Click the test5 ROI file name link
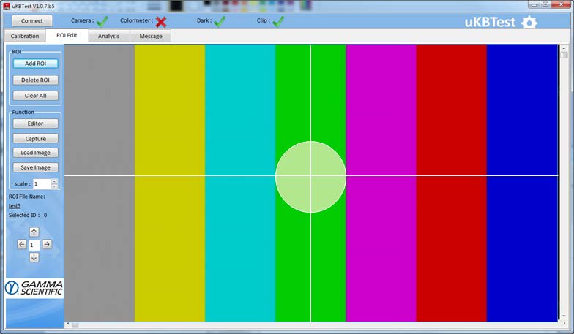The width and height of the screenshot is (574, 334). coord(15,206)
